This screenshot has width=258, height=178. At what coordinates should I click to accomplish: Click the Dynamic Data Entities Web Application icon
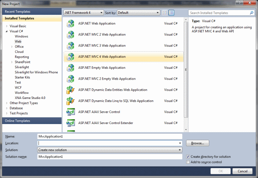(71, 90)
